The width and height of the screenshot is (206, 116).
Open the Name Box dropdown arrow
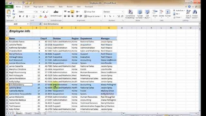click(28, 24)
